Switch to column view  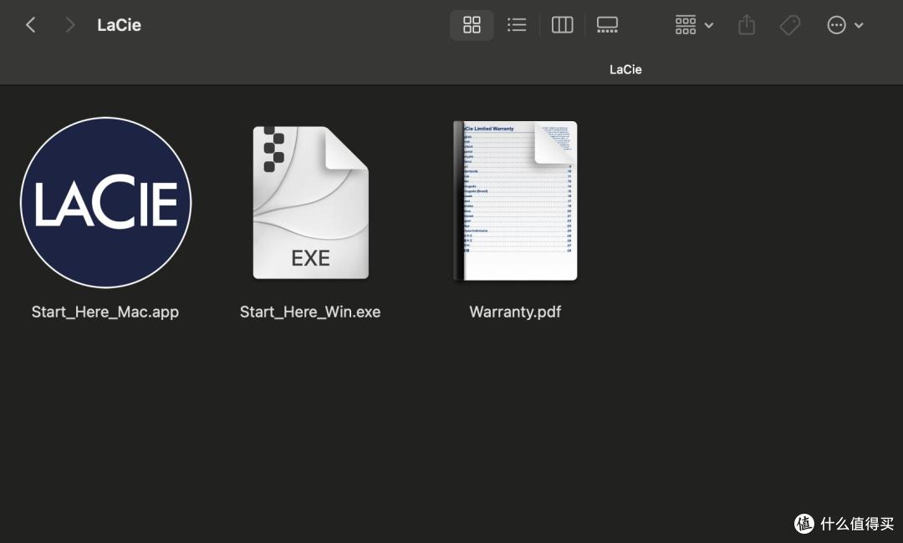click(x=562, y=25)
